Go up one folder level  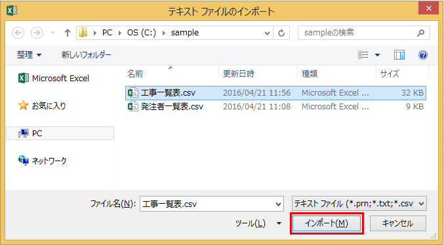[68, 33]
